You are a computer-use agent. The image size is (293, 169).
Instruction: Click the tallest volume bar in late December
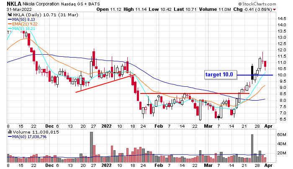click(x=91, y=147)
